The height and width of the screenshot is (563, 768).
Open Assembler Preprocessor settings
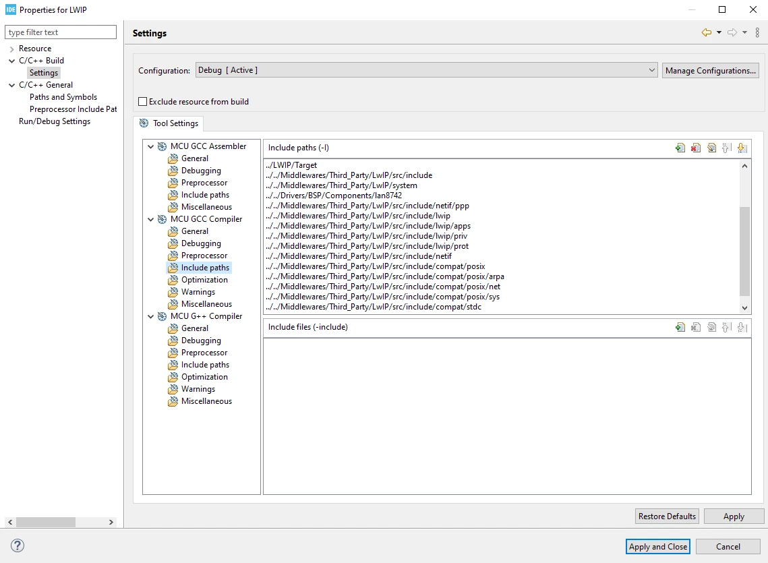click(x=204, y=183)
